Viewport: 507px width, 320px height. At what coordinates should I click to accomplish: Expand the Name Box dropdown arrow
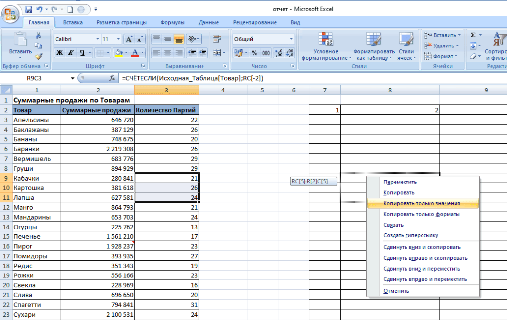[72, 78]
